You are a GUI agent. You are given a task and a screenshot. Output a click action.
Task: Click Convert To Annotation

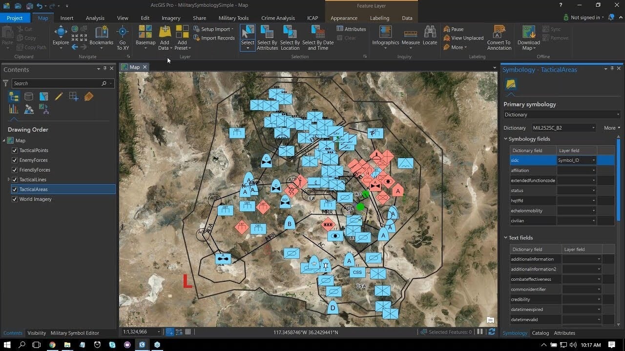[x=499, y=38]
